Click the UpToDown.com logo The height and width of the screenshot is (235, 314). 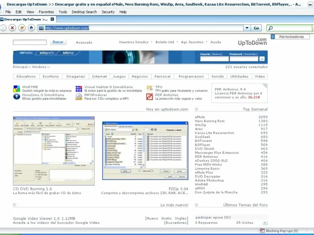(x=252, y=42)
